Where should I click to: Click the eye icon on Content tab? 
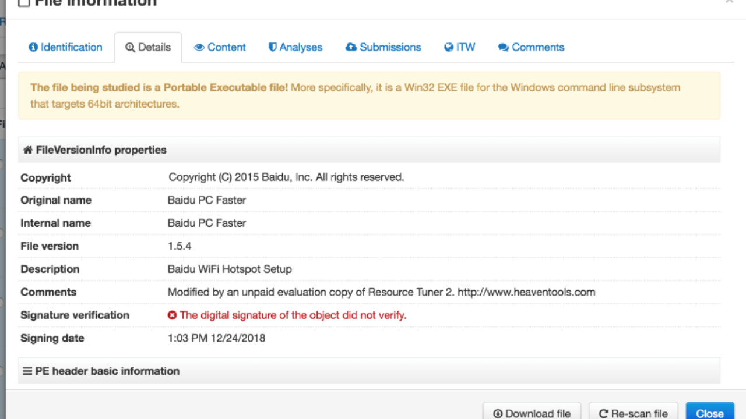(199, 48)
